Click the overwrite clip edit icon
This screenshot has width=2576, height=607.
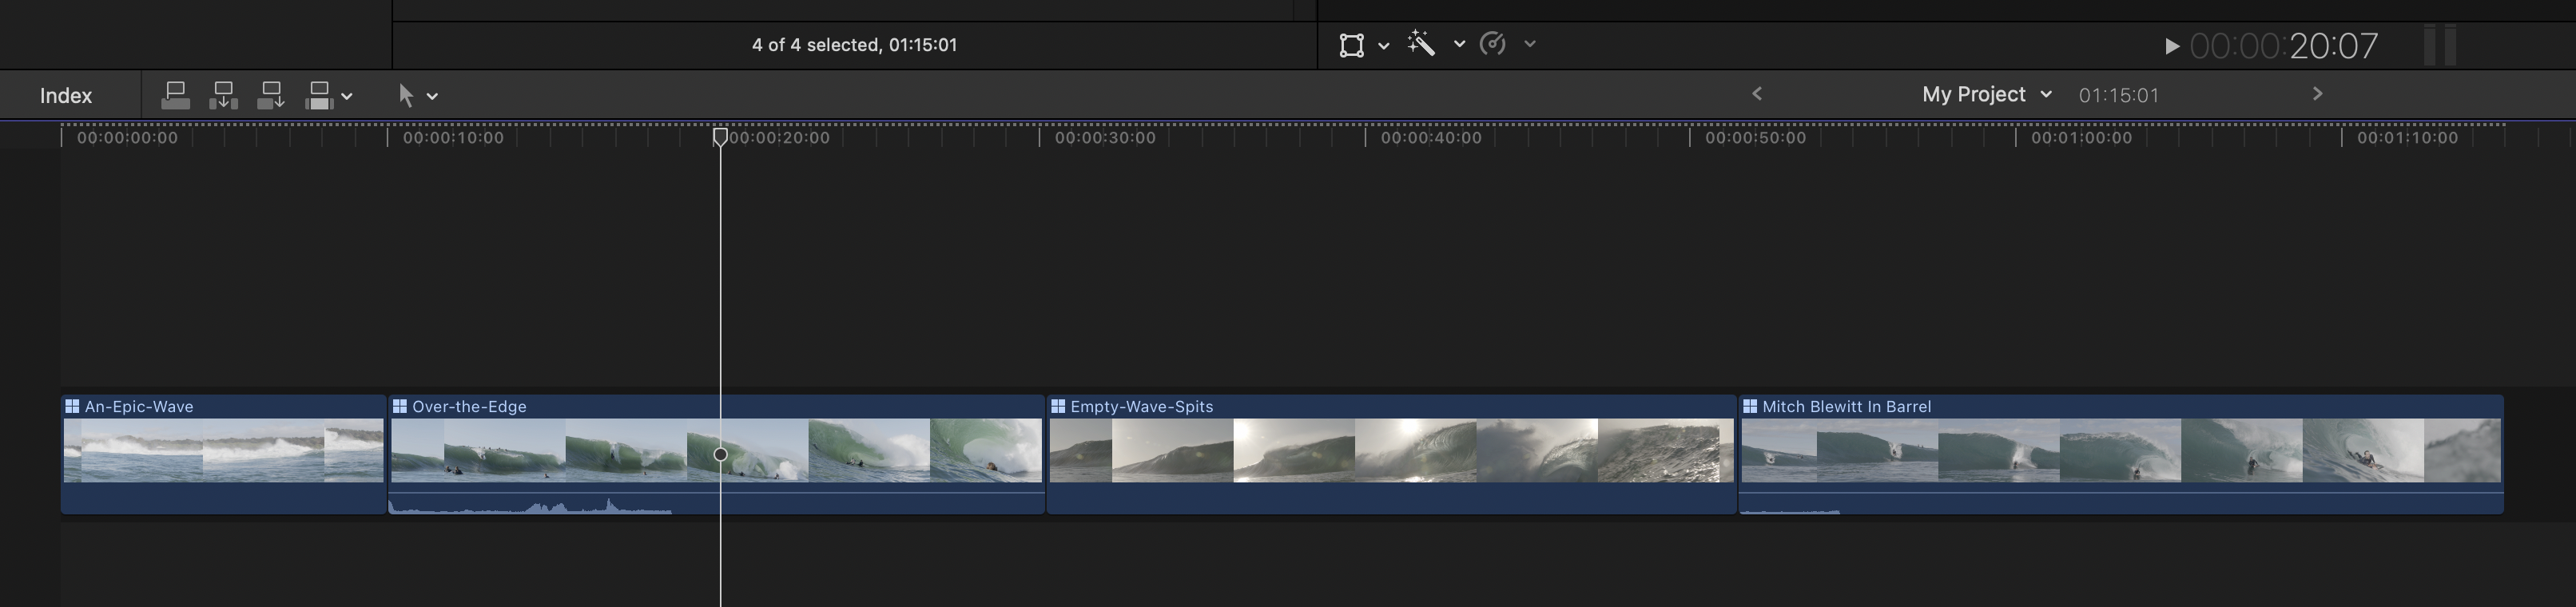click(318, 96)
